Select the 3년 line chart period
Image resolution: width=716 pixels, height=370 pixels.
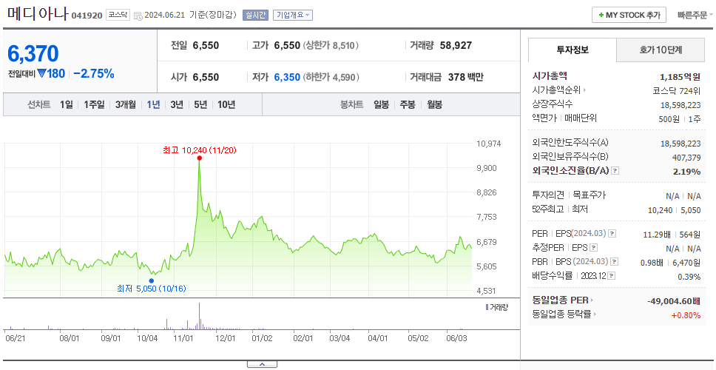pyautogui.click(x=177, y=104)
